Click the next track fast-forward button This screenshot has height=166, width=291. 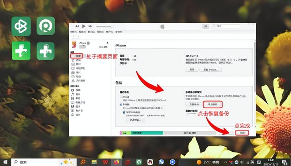90,26
